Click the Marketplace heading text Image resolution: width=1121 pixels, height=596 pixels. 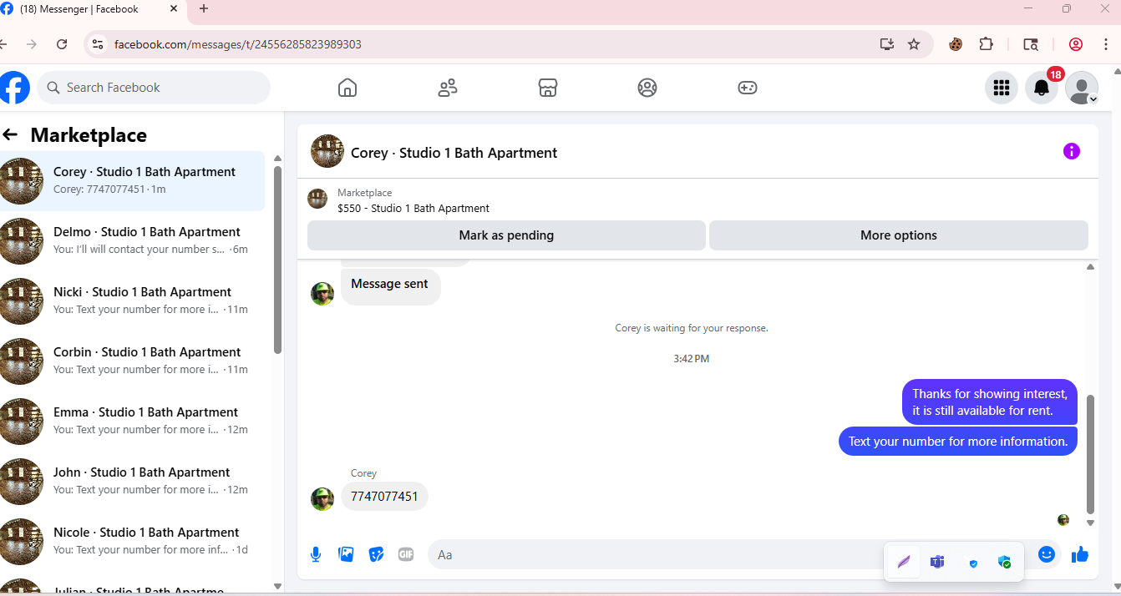tap(89, 135)
